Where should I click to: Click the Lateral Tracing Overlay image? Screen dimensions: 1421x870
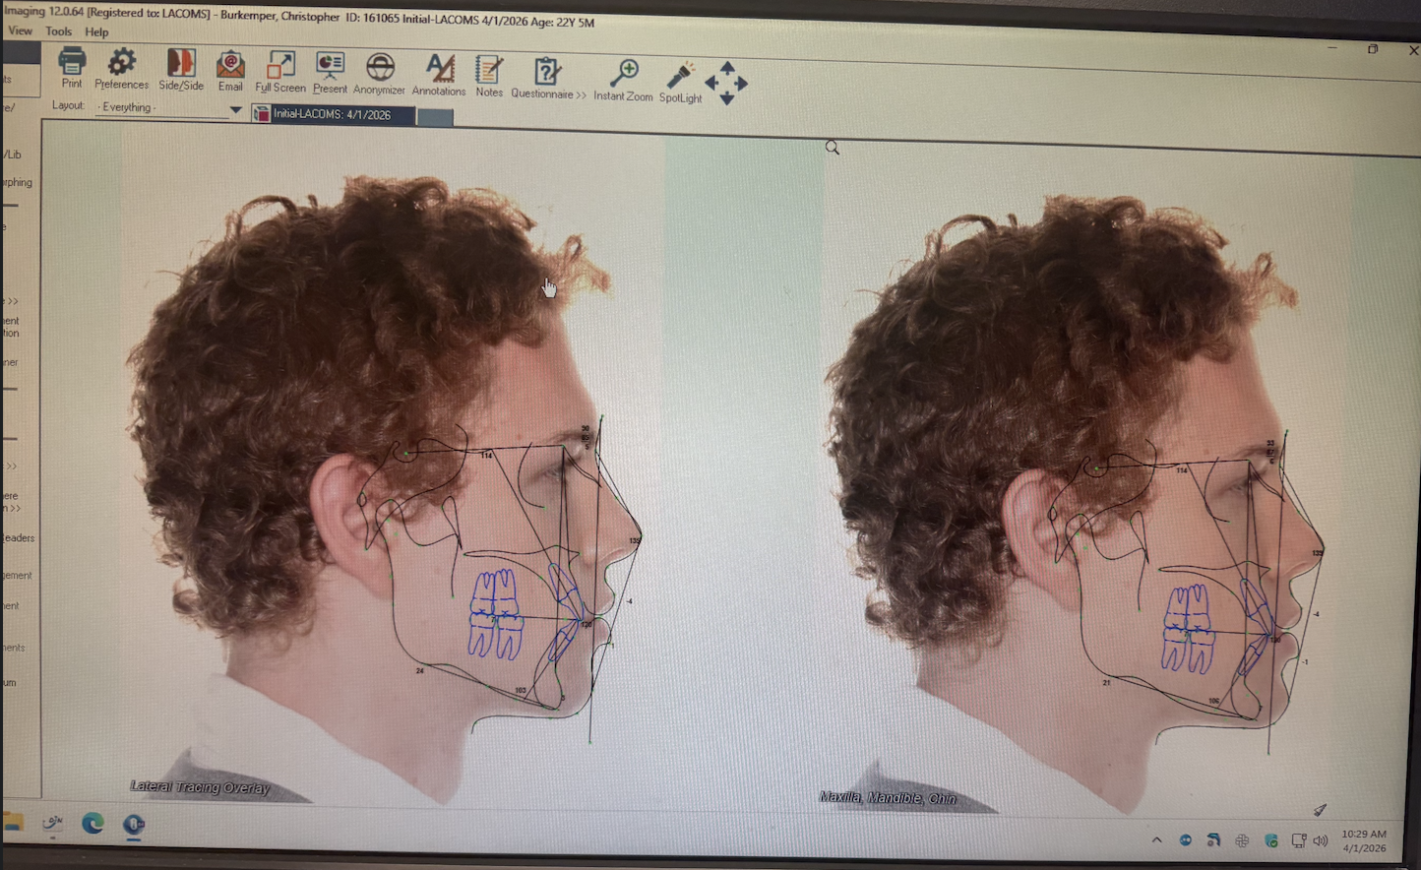click(x=394, y=492)
